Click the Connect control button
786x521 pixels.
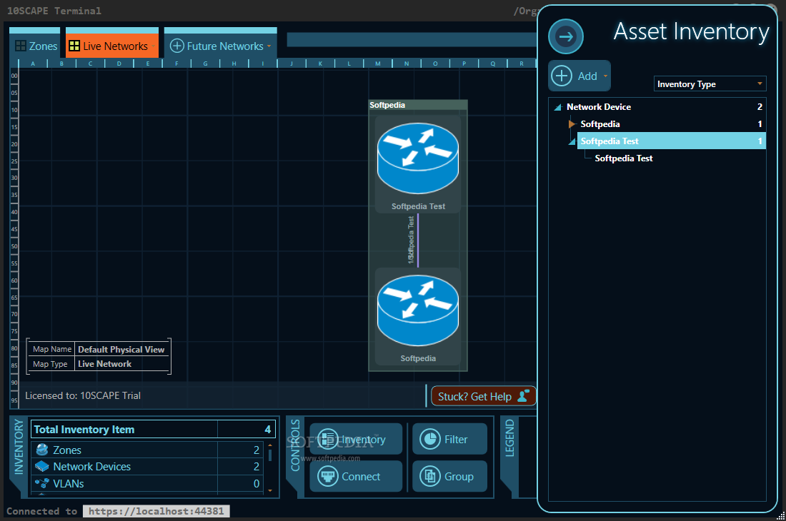[x=356, y=476]
